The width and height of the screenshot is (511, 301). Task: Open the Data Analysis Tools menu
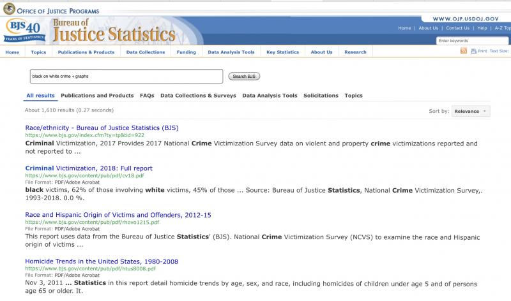[x=231, y=52]
